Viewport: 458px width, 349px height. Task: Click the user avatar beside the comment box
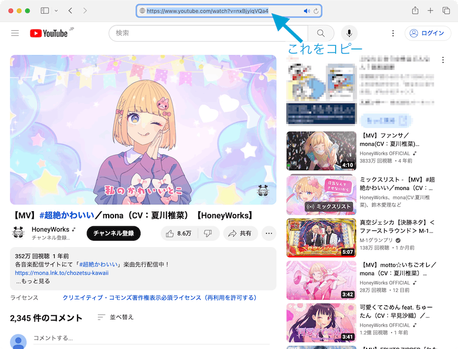tap(18, 341)
